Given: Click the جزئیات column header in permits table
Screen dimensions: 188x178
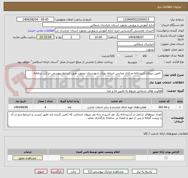Looking at the screenshot, I should [28, 152].
